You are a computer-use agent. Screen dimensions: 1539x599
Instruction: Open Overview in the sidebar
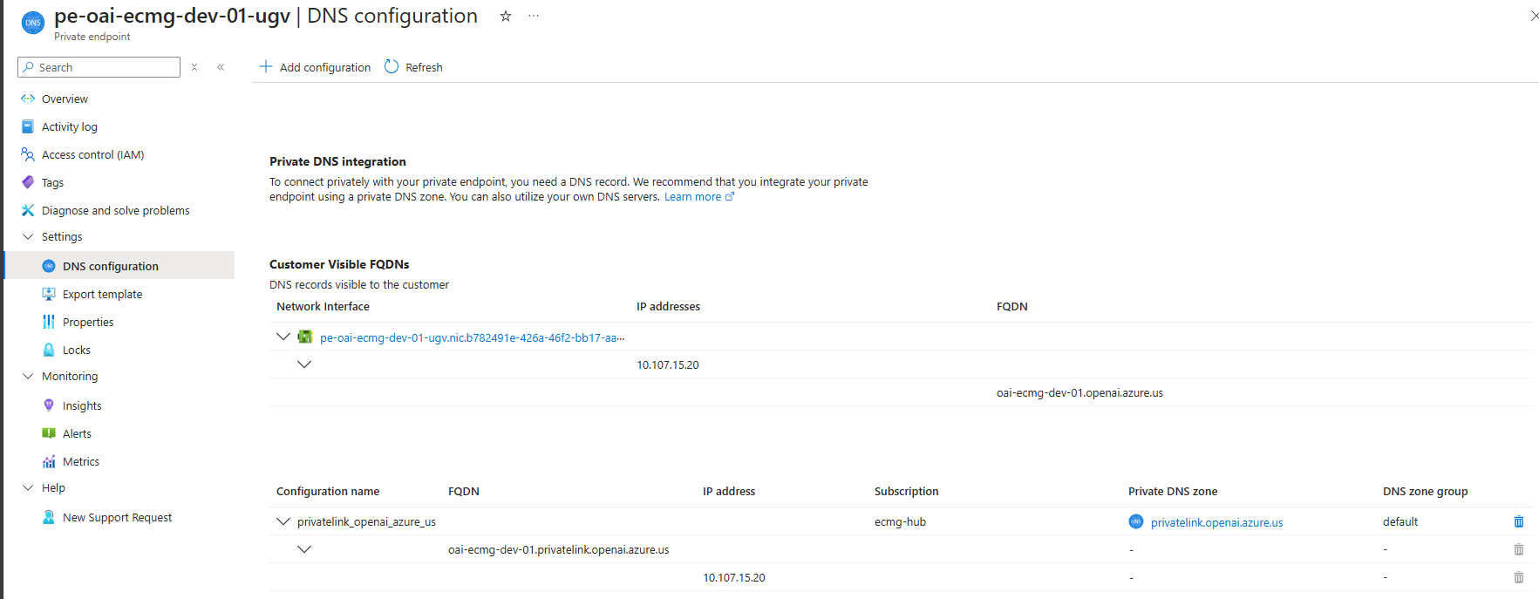[65, 99]
